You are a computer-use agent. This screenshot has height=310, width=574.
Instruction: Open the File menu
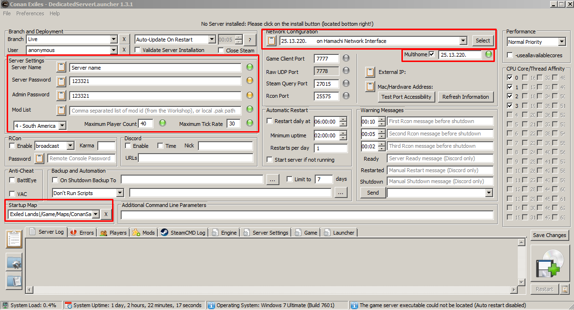pos(7,13)
